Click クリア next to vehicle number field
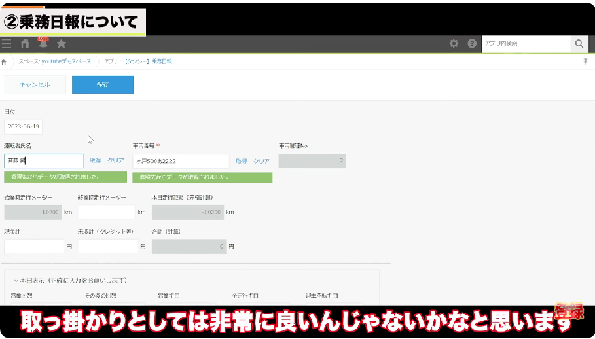This screenshot has width=595, height=339. pos(262,161)
